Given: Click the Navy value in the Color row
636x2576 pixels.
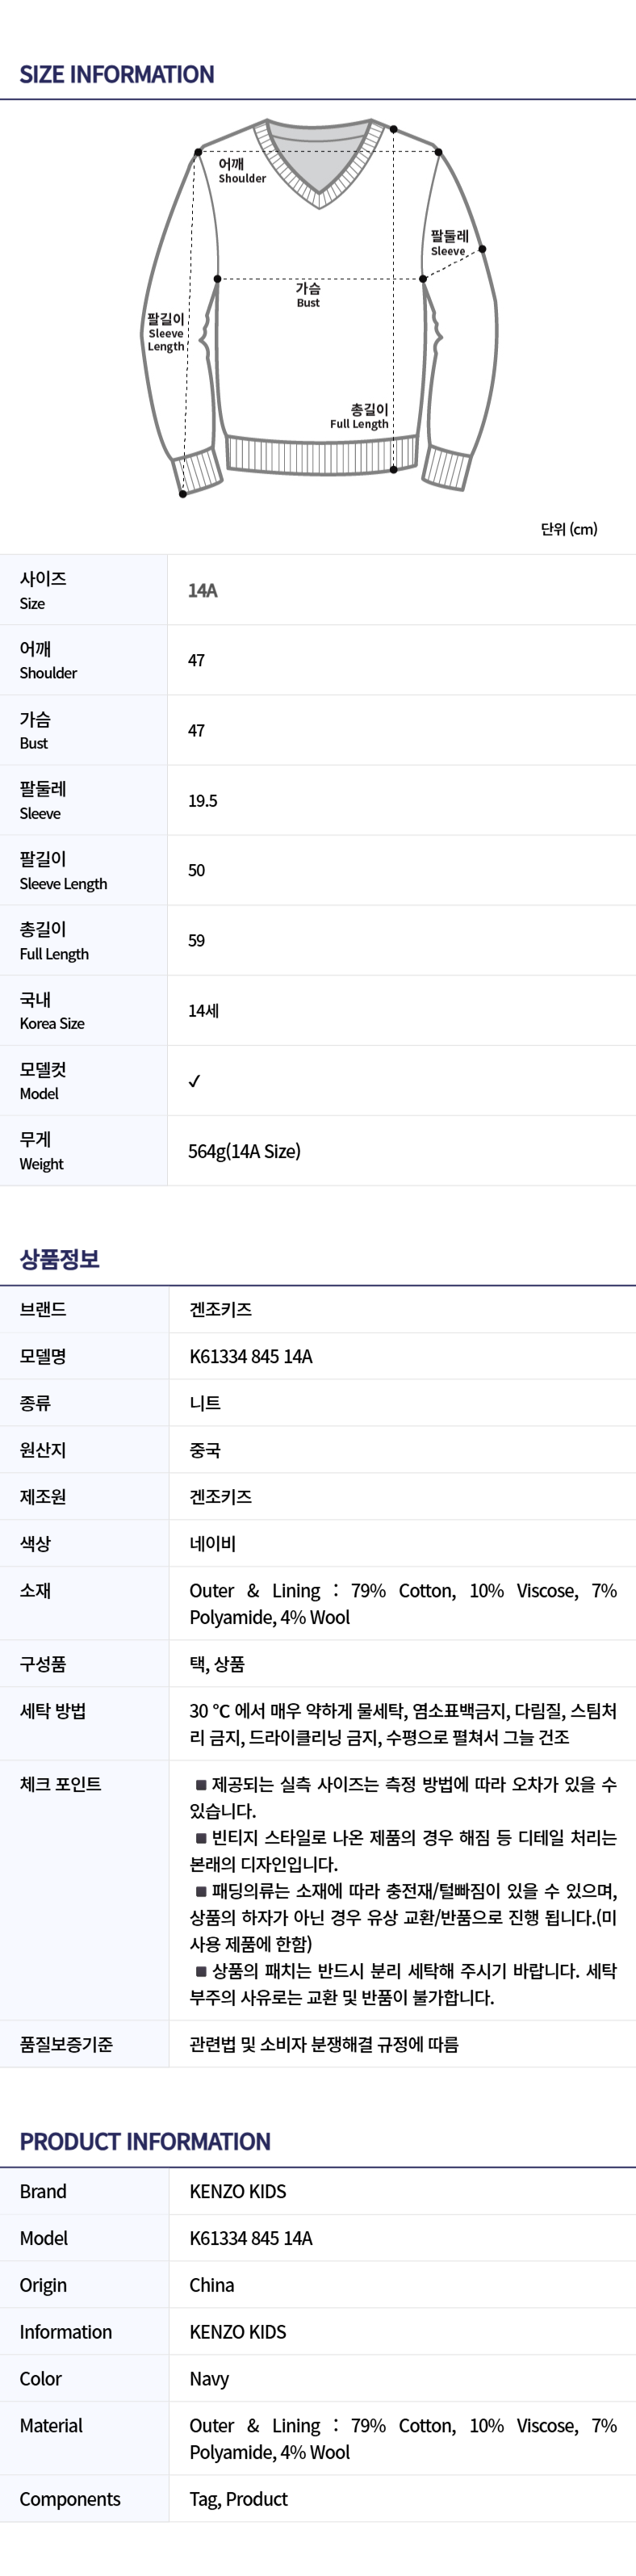Looking at the screenshot, I should [x=210, y=2378].
